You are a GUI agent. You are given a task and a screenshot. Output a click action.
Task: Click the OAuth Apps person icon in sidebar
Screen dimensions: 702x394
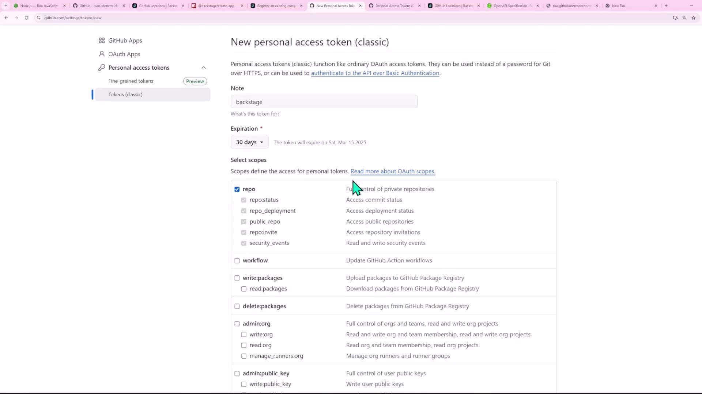(102, 54)
